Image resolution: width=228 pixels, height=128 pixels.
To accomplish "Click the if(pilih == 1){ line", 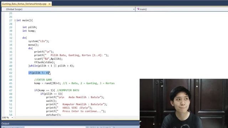I will (51, 94).
